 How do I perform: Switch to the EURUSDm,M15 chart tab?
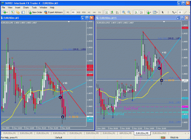tap(160, 133)
